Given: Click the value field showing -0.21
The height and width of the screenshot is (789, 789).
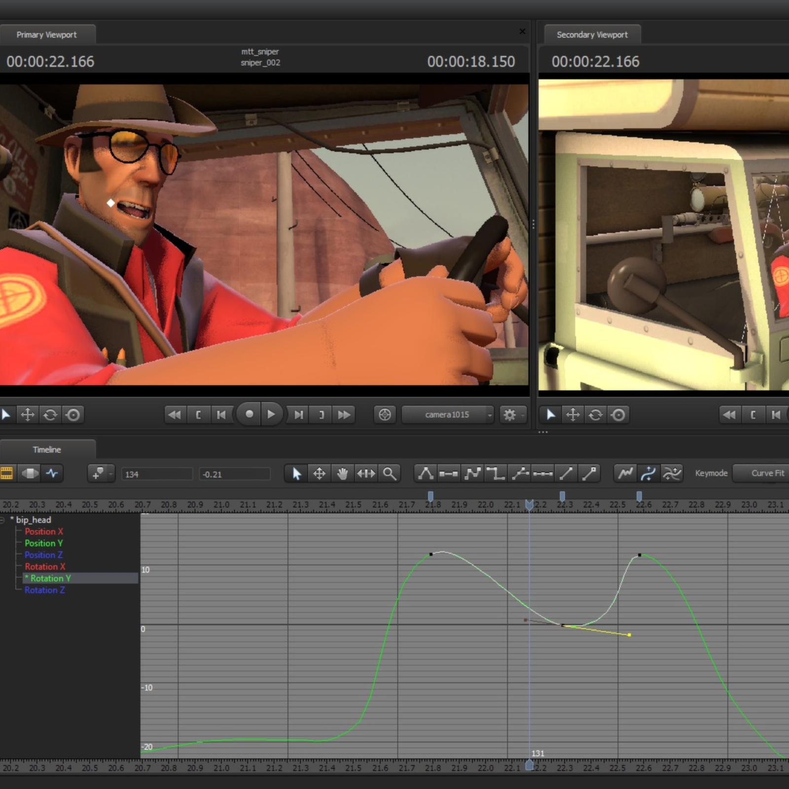Looking at the screenshot, I should point(235,474).
